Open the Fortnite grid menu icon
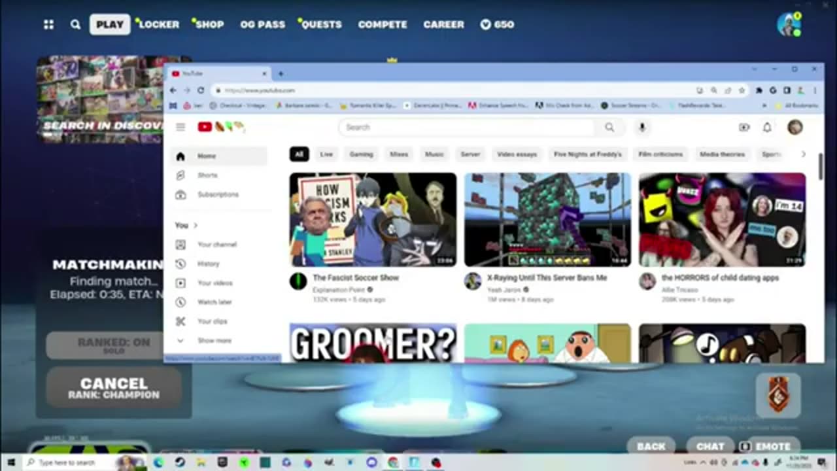The width and height of the screenshot is (837, 471). pos(48,24)
